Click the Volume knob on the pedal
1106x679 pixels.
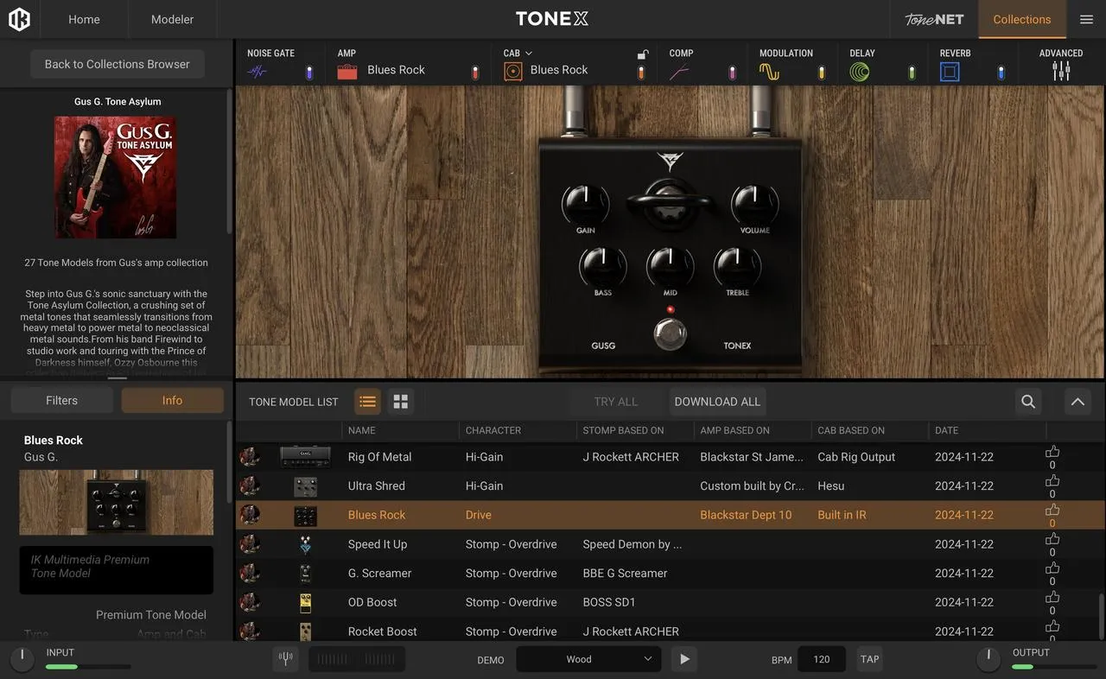click(x=754, y=205)
